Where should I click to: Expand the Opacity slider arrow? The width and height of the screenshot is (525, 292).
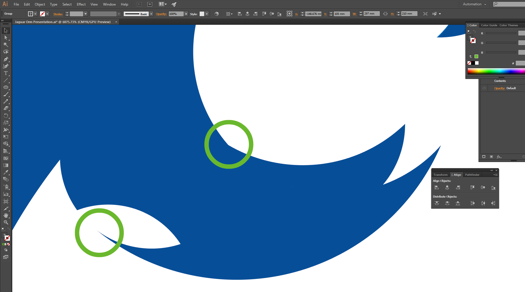(186, 14)
